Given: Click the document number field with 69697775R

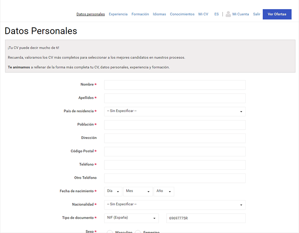Looking at the screenshot, I should [206, 218].
